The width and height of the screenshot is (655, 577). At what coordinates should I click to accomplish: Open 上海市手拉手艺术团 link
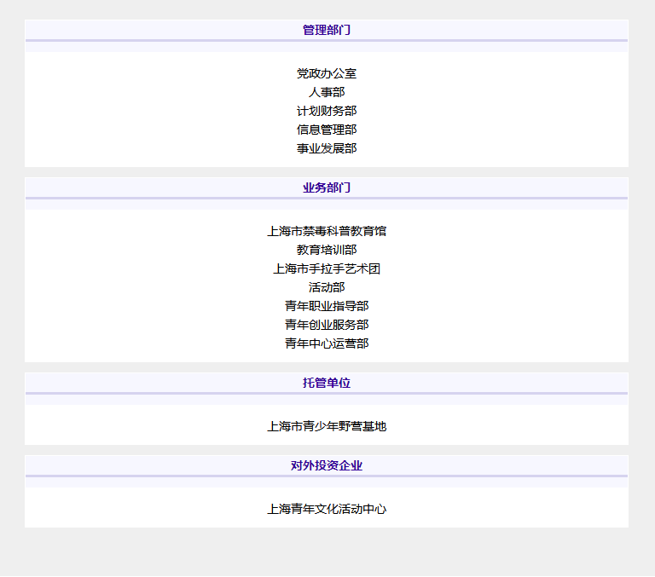(x=327, y=268)
